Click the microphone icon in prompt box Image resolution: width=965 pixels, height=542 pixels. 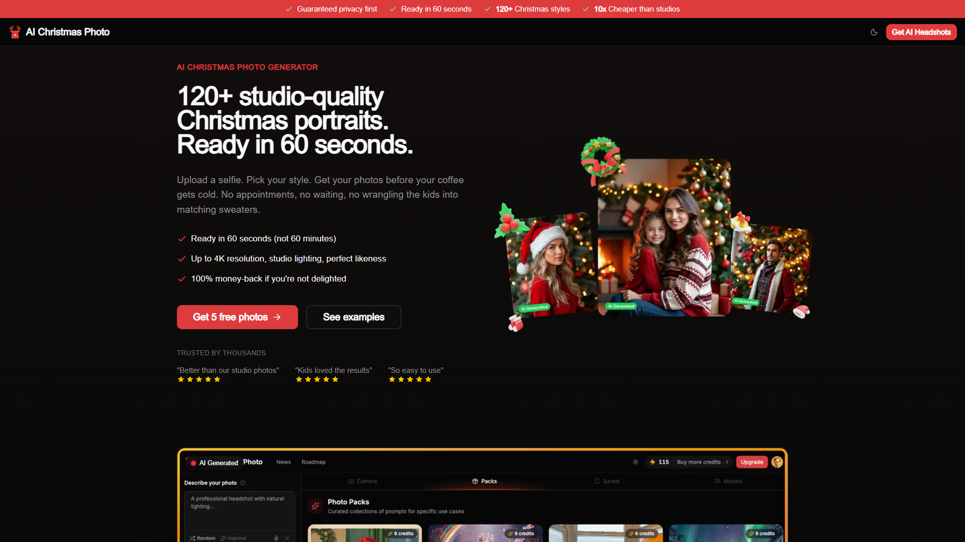tap(276, 538)
